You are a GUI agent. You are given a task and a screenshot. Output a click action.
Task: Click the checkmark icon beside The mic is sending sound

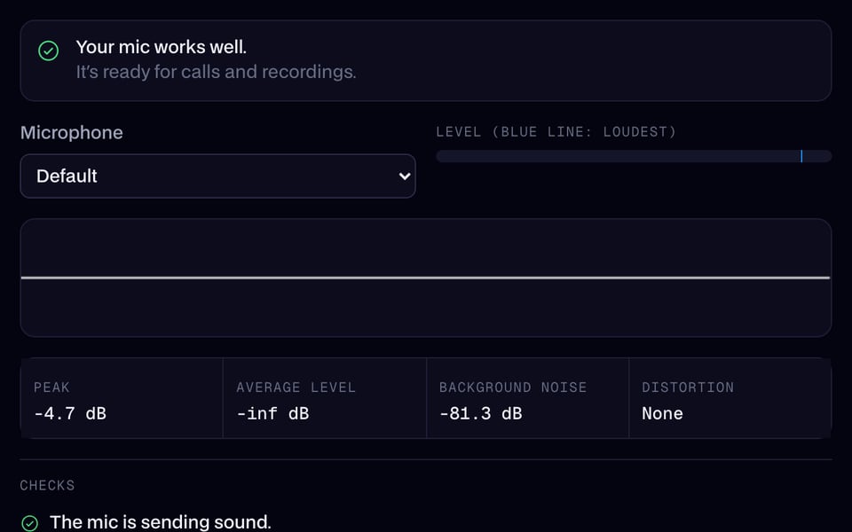pyautogui.click(x=30, y=523)
